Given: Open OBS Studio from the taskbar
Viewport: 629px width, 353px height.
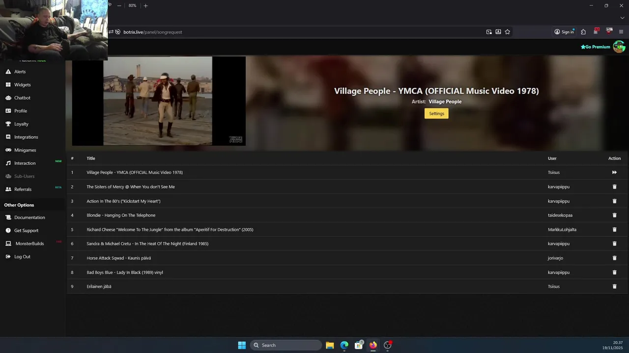Looking at the screenshot, I should pos(388,345).
